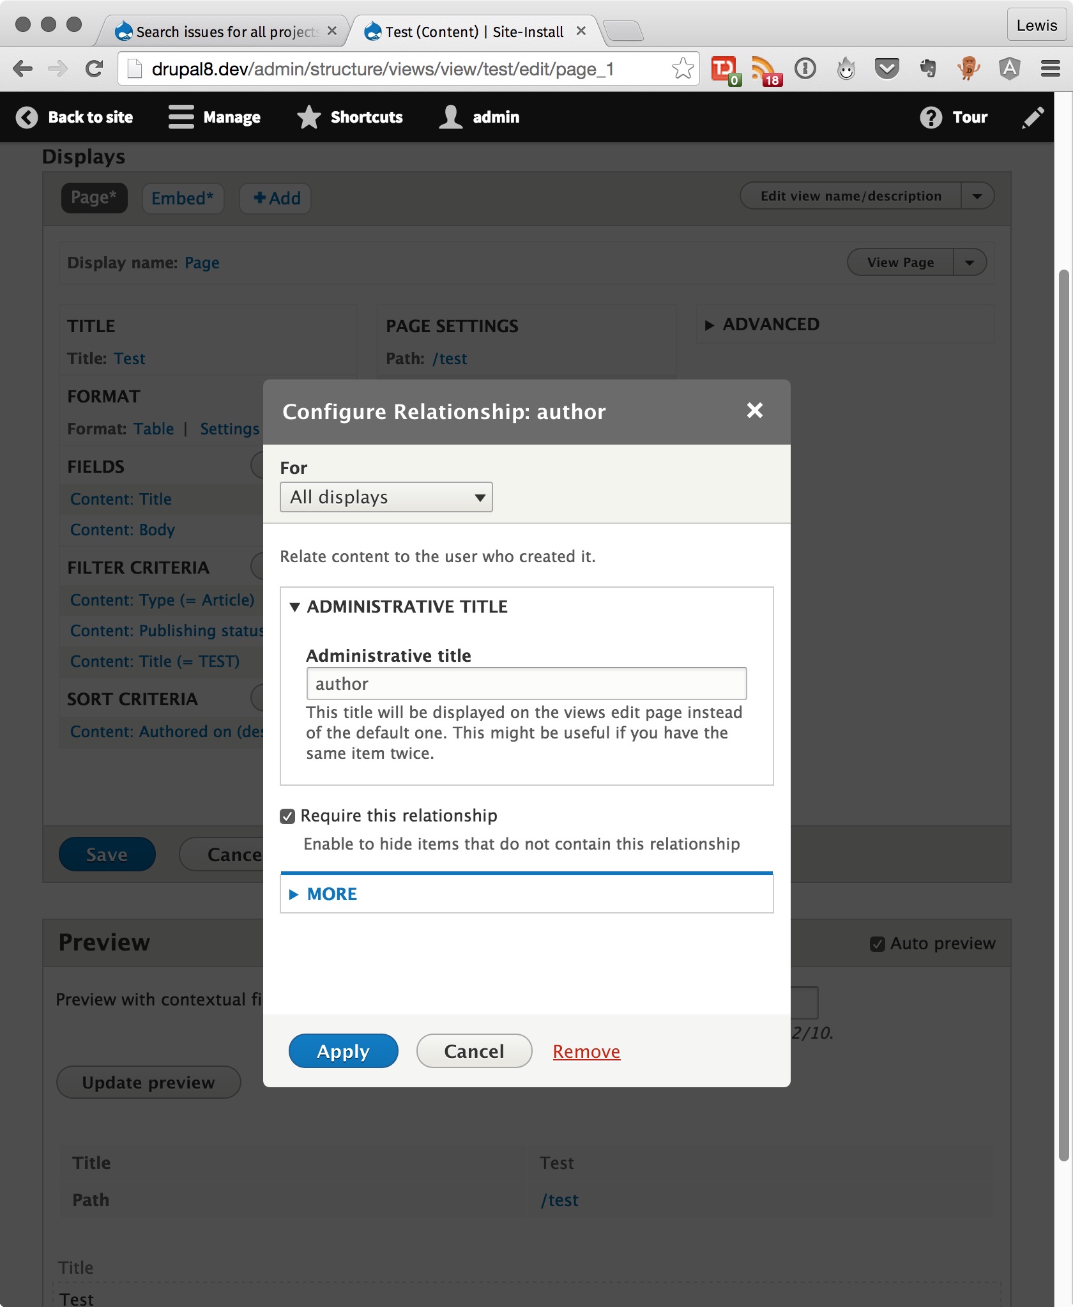The width and height of the screenshot is (1073, 1307).
Task: Expand the MORE section
Action: pos(324,894)
